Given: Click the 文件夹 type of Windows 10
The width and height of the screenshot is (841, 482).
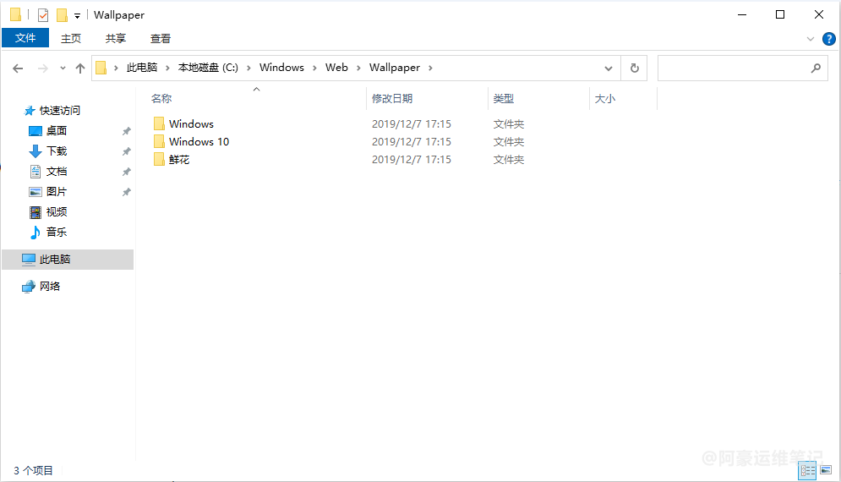Looking at the screenshot, I should [509, 142].
